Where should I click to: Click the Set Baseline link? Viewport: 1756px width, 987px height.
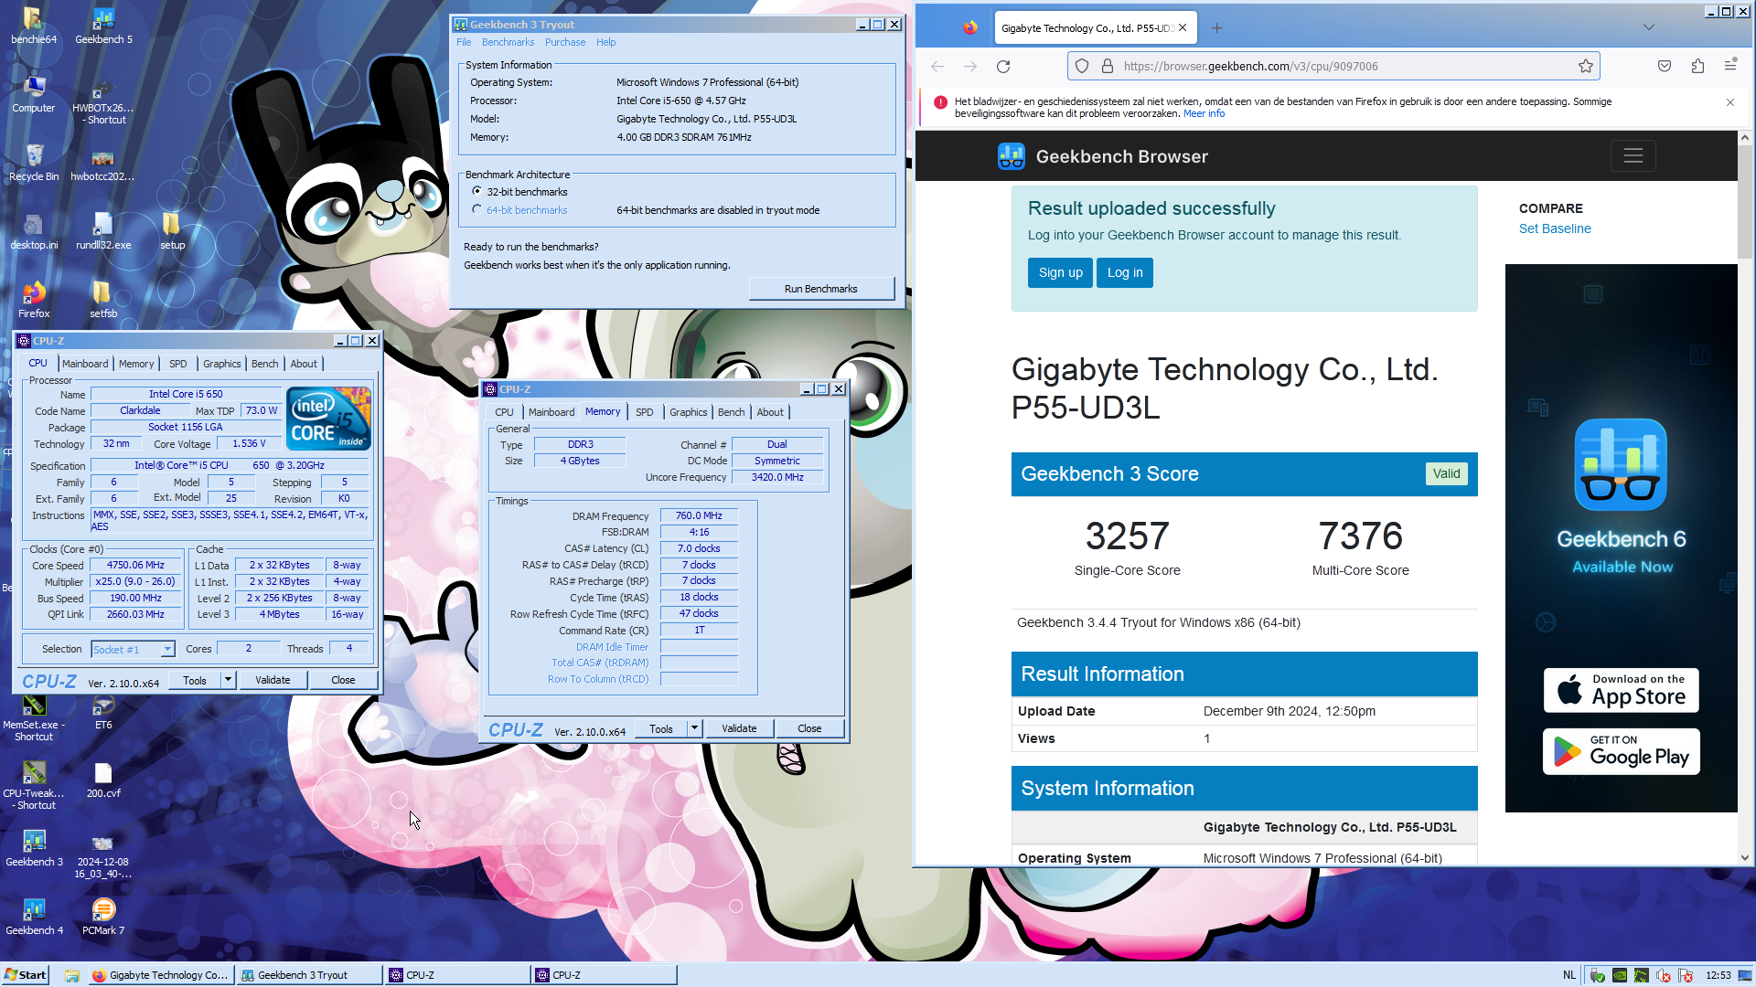1554,228
